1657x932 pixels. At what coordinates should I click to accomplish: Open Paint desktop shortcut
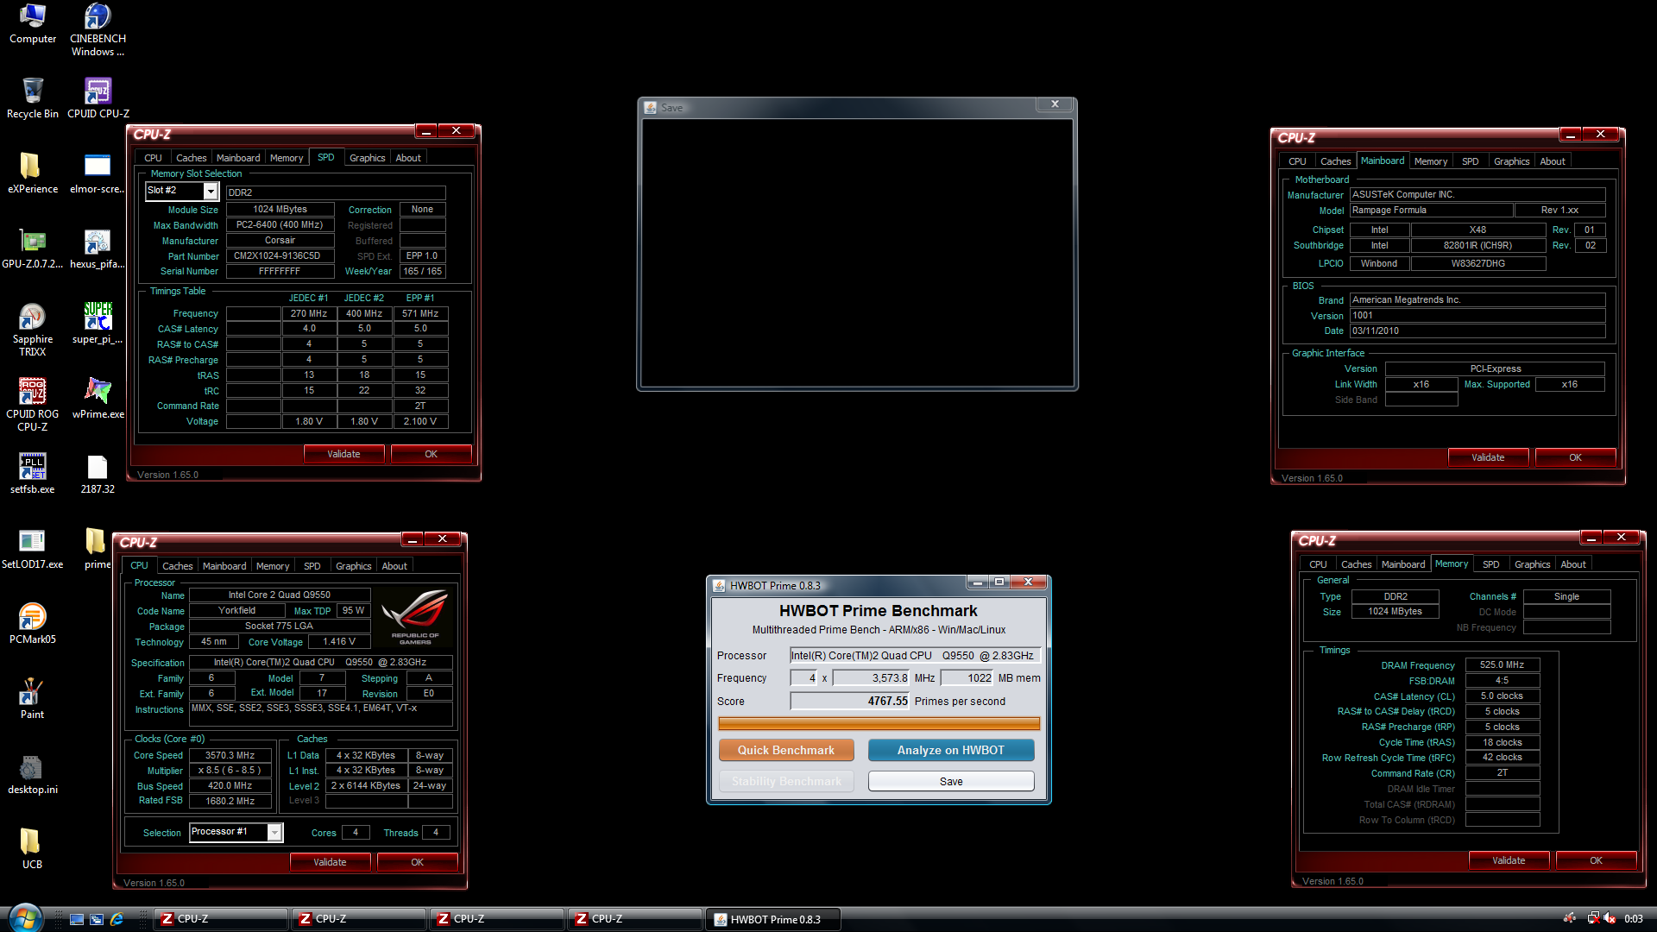click(x=33, y=698)
